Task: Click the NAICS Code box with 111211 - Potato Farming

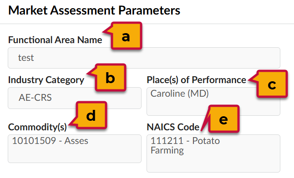Action: click(213, 153)
